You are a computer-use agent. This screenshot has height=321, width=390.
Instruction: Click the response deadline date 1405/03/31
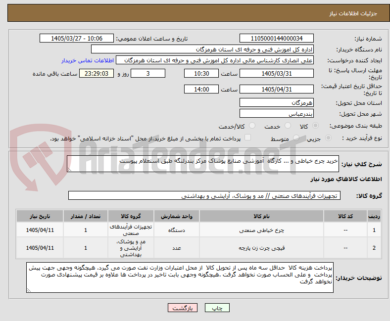276,74
